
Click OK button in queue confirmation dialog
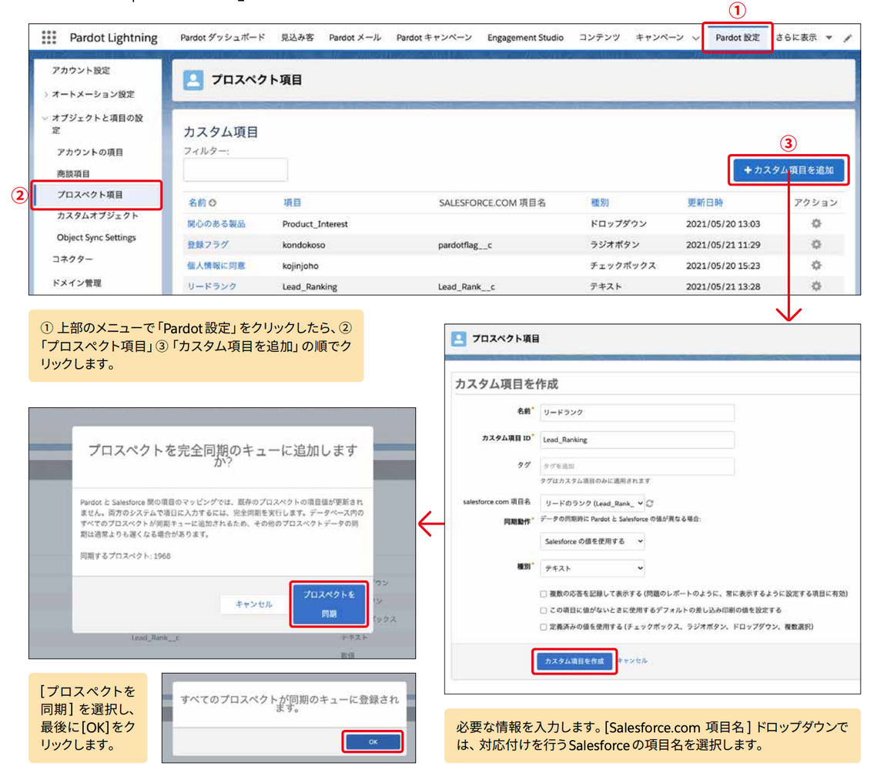373,742
